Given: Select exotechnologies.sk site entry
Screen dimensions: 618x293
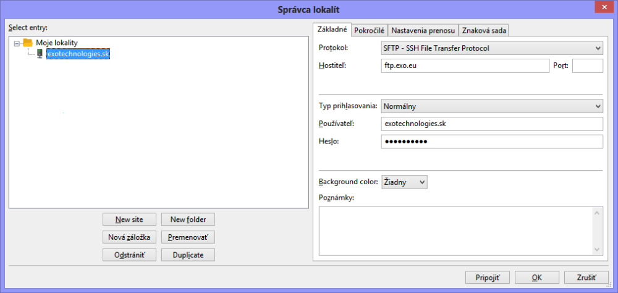Looking at the screenshot, I should [x=78, y=54].
